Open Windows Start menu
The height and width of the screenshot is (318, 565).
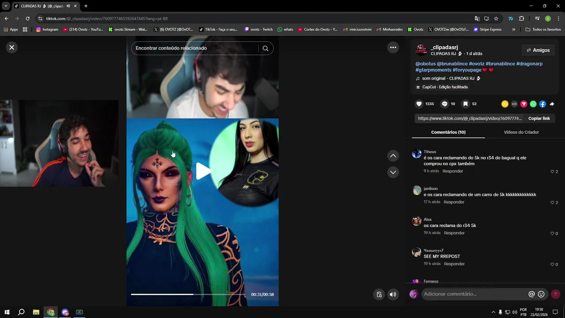pyautogui.click(x=7, y=312)
